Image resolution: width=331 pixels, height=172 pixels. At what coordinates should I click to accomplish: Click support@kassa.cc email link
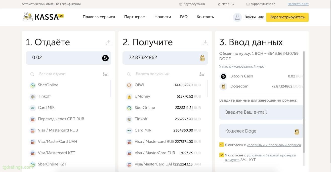tap(263, 4)
